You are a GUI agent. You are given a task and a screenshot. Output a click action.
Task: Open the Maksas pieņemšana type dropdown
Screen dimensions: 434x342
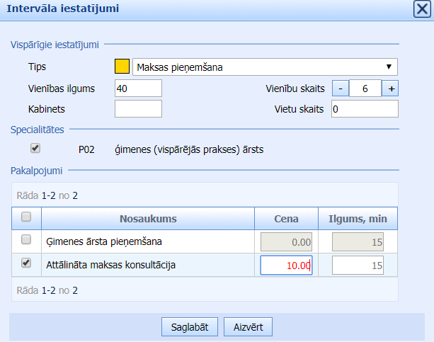pyautogui.click(x=264, y=67)
